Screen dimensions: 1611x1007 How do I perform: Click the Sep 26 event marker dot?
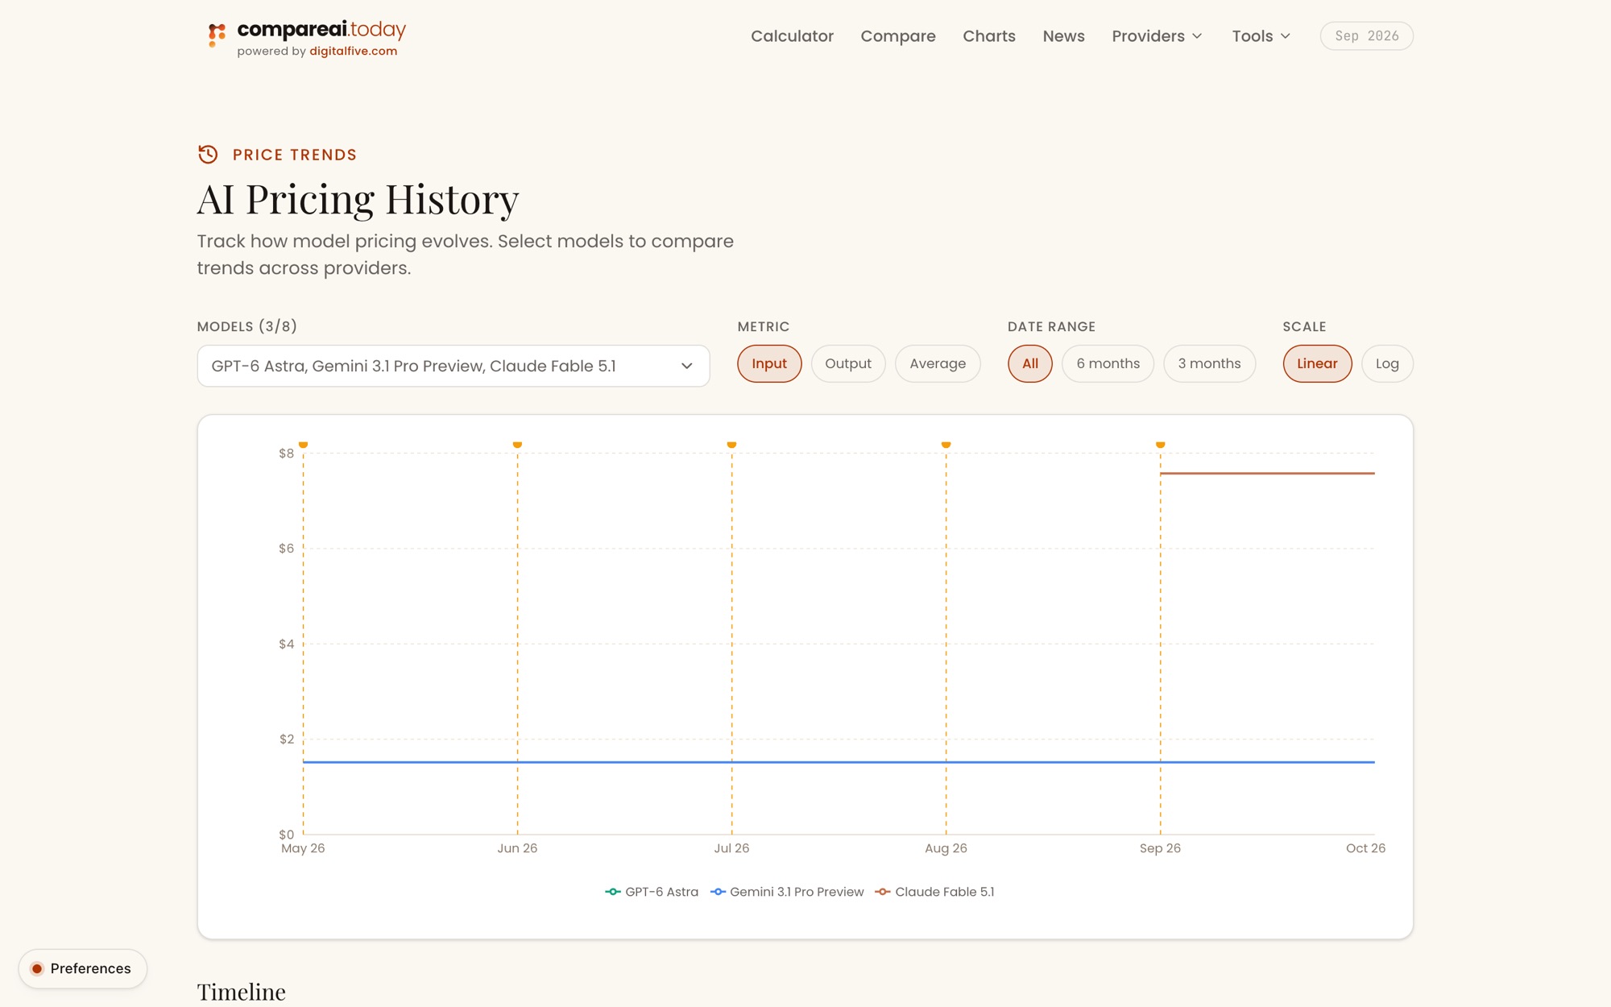click(x=1160, y=444)
